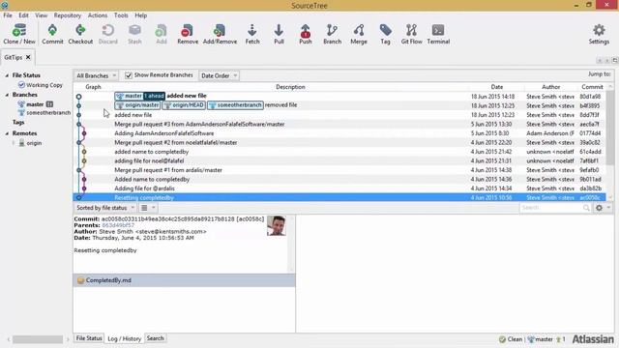Screen dimensions: 619x348
Task: Open the Sorted by file status dropdown
Action: coord(105,208)
